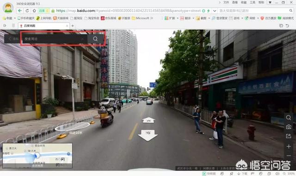Viewport: 296px width, 176px height.
Task: Click the map.baidu.com URL address field
Action: (129, 11)
